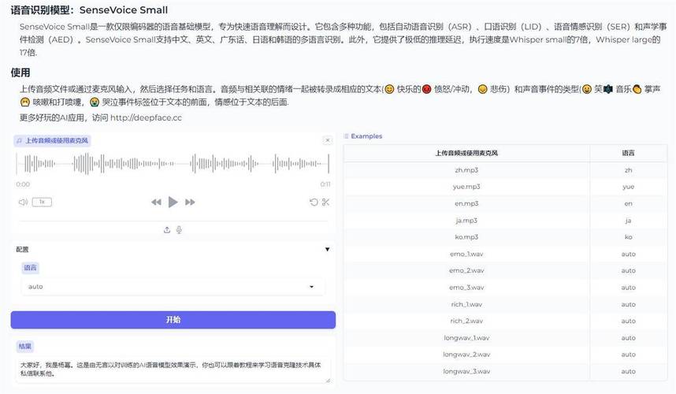The height and width of the screenshot is (394, 676).
Task: Select the ja.mp3 example
Action: click(x=466, y=221)
